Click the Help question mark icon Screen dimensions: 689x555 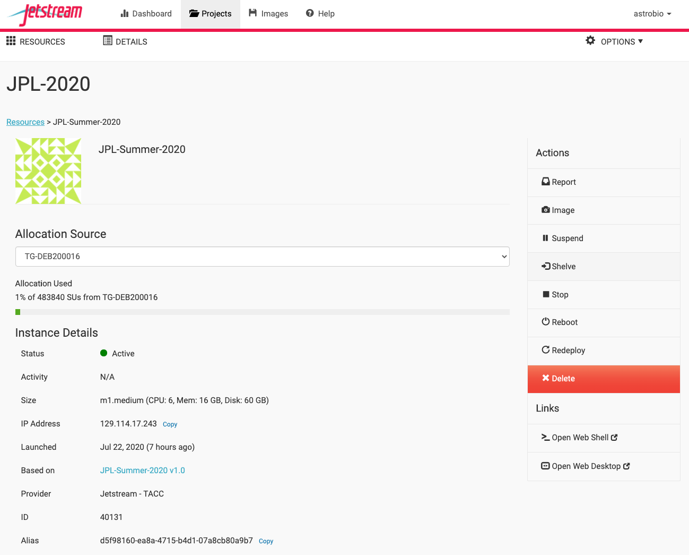click(310, 13)
